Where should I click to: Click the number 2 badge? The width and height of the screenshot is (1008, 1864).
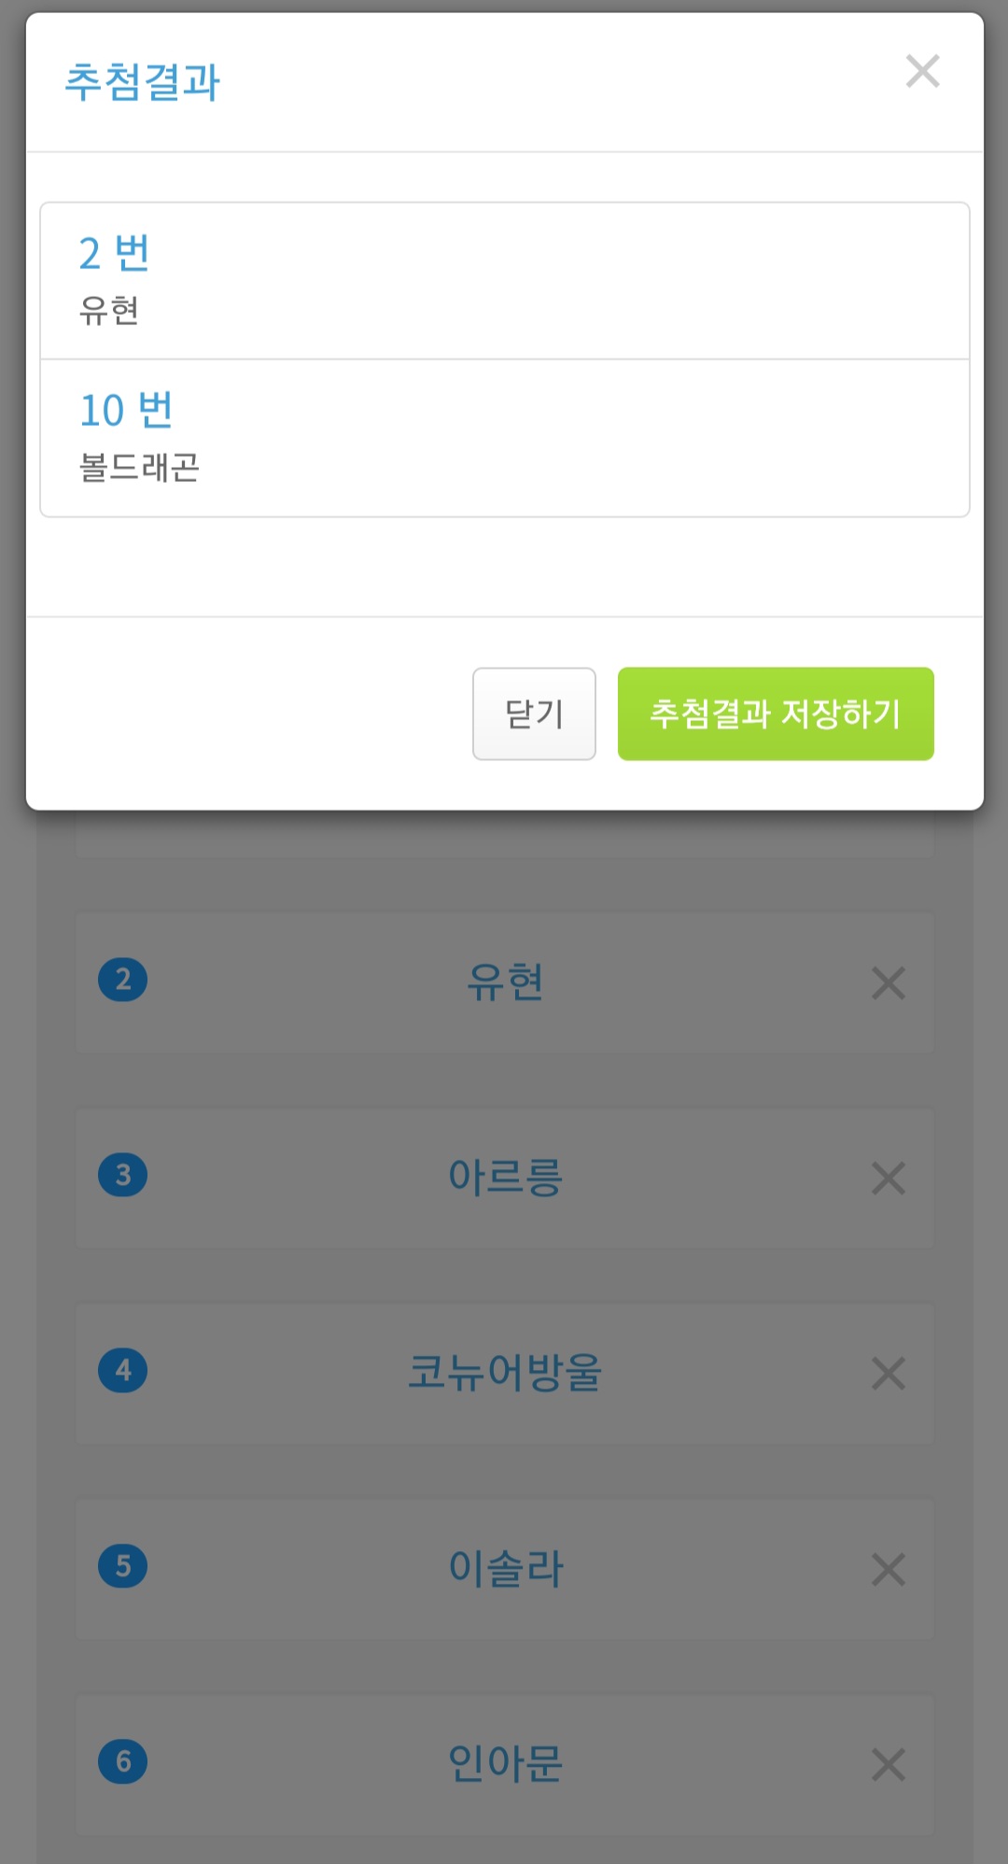[x=123, y=980]
